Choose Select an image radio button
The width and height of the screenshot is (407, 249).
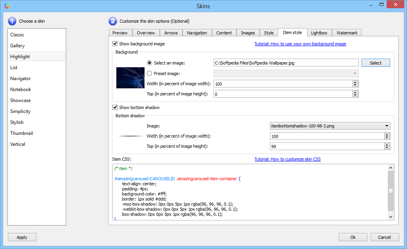149,63
